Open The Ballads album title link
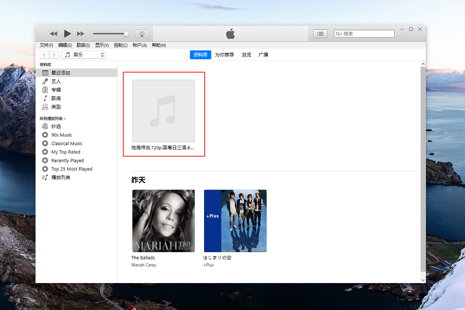This screenshot has height=310, width=465. (143, 258)
